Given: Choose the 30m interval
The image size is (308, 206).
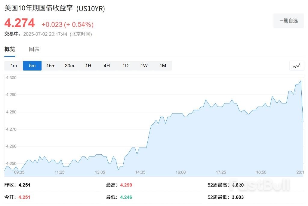Looking at the screenshot, I should coord(69,66).
